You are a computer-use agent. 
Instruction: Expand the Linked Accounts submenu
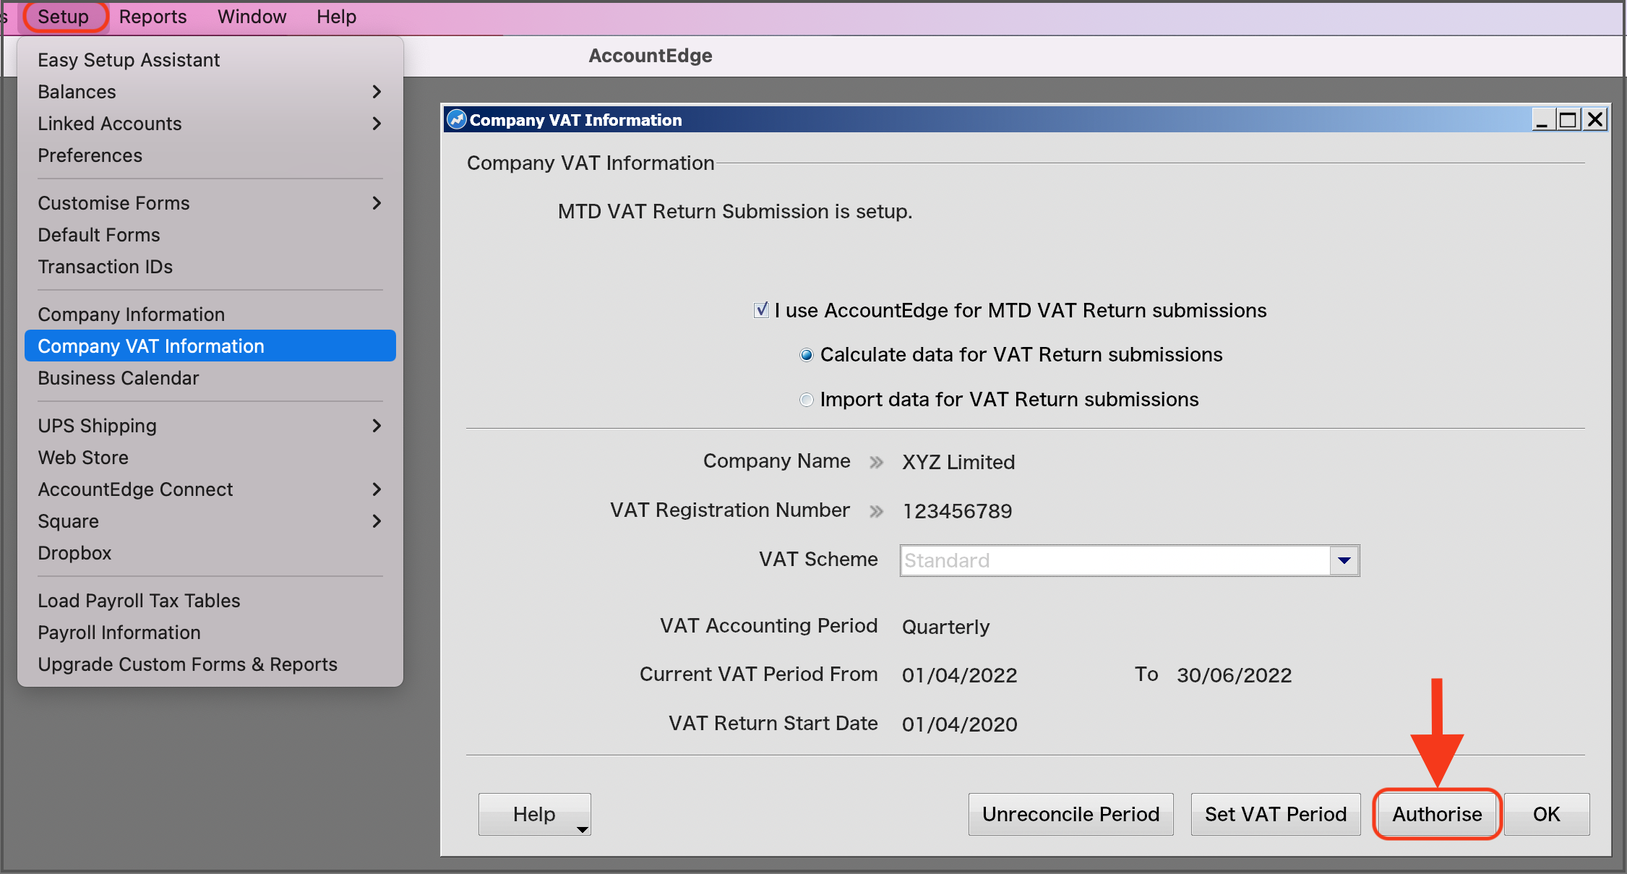pos(377,124)
